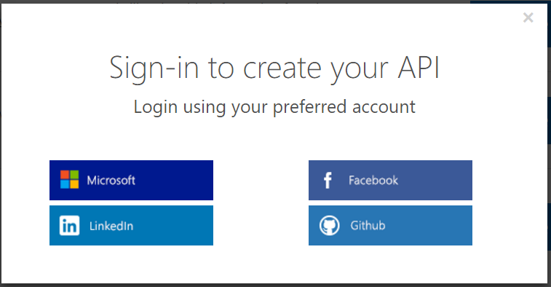Sign in with the Microsoft account button
The width and height of the screenshot is (551, 287).
[x=131, y=180]
